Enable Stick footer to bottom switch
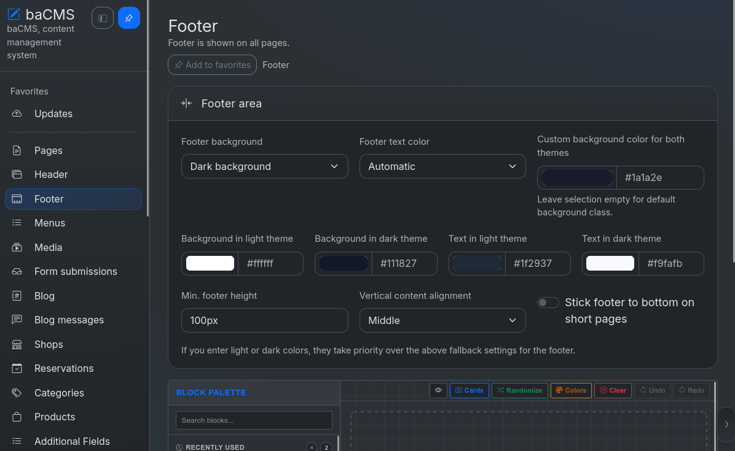Viewport: 735px width, 451px height. click(x=548, y=303)
